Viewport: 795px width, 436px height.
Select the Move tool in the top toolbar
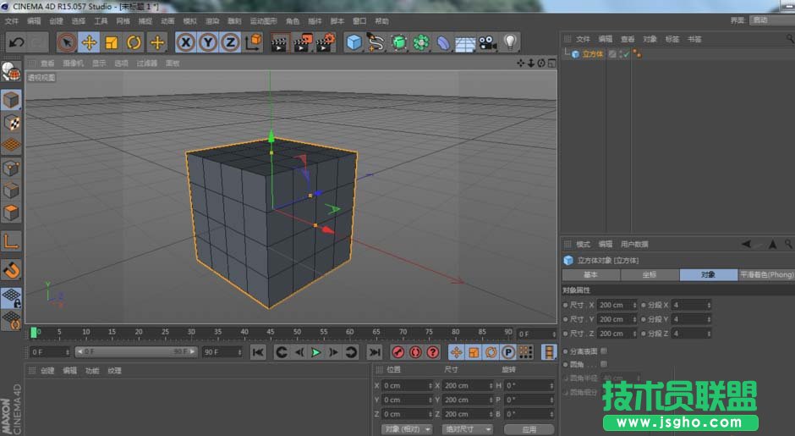89,42
